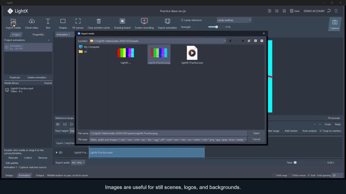Close the Import media dialog
346x194 pixels.
264,33
